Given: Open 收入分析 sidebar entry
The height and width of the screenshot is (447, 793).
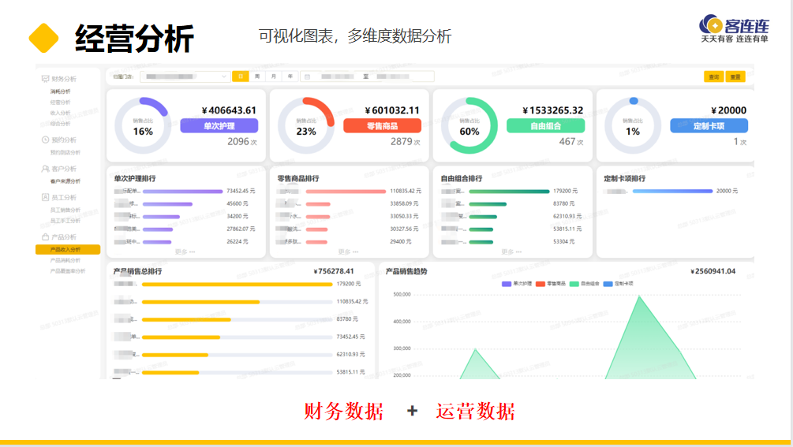Looking at the screenshot, I should (60, 113).
